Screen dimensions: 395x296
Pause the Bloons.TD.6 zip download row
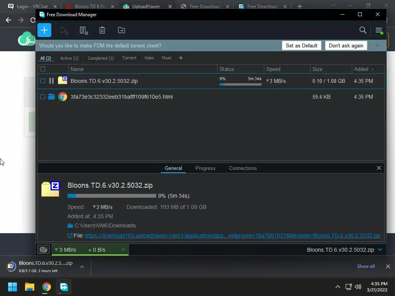[51, 81]
